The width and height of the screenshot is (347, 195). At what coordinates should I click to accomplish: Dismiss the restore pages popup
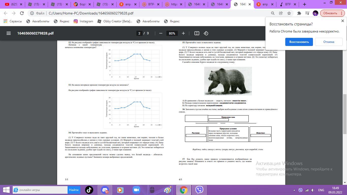click(x=342, y=21)
